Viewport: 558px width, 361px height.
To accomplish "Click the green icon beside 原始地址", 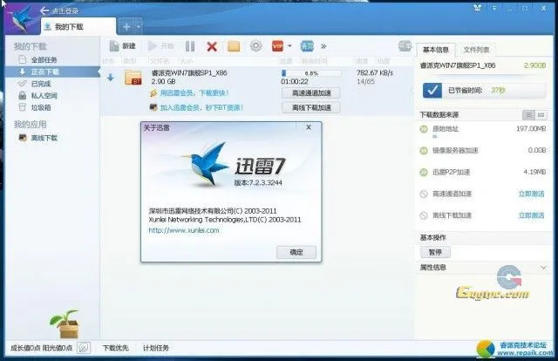I will [424, 129].
